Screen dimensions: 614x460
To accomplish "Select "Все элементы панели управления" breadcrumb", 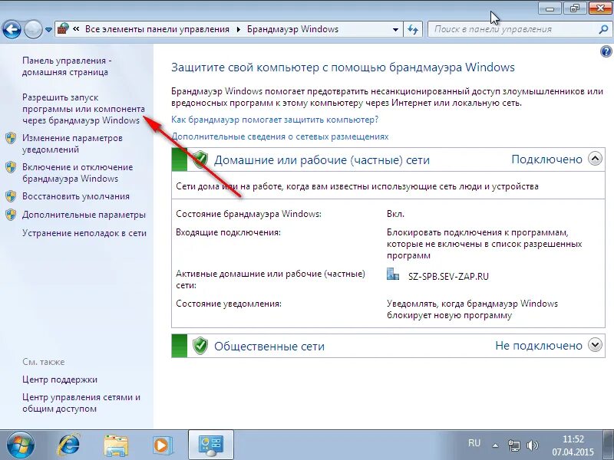I will point(157,29).
